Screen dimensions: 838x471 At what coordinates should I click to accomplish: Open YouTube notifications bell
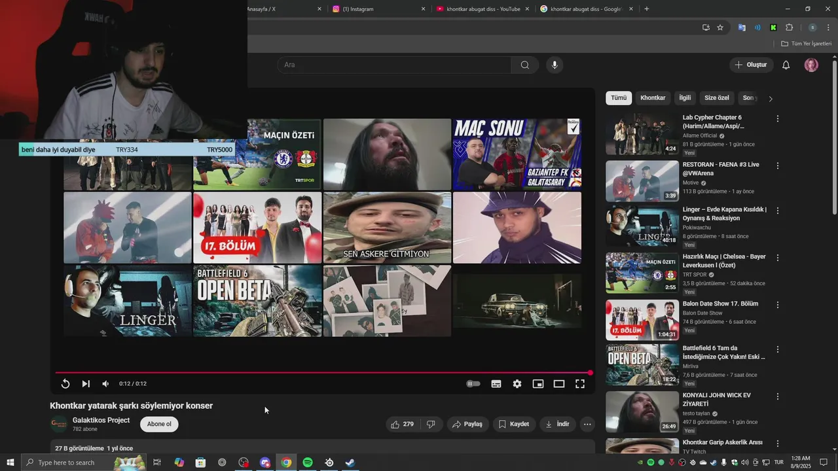coord(786,65)
